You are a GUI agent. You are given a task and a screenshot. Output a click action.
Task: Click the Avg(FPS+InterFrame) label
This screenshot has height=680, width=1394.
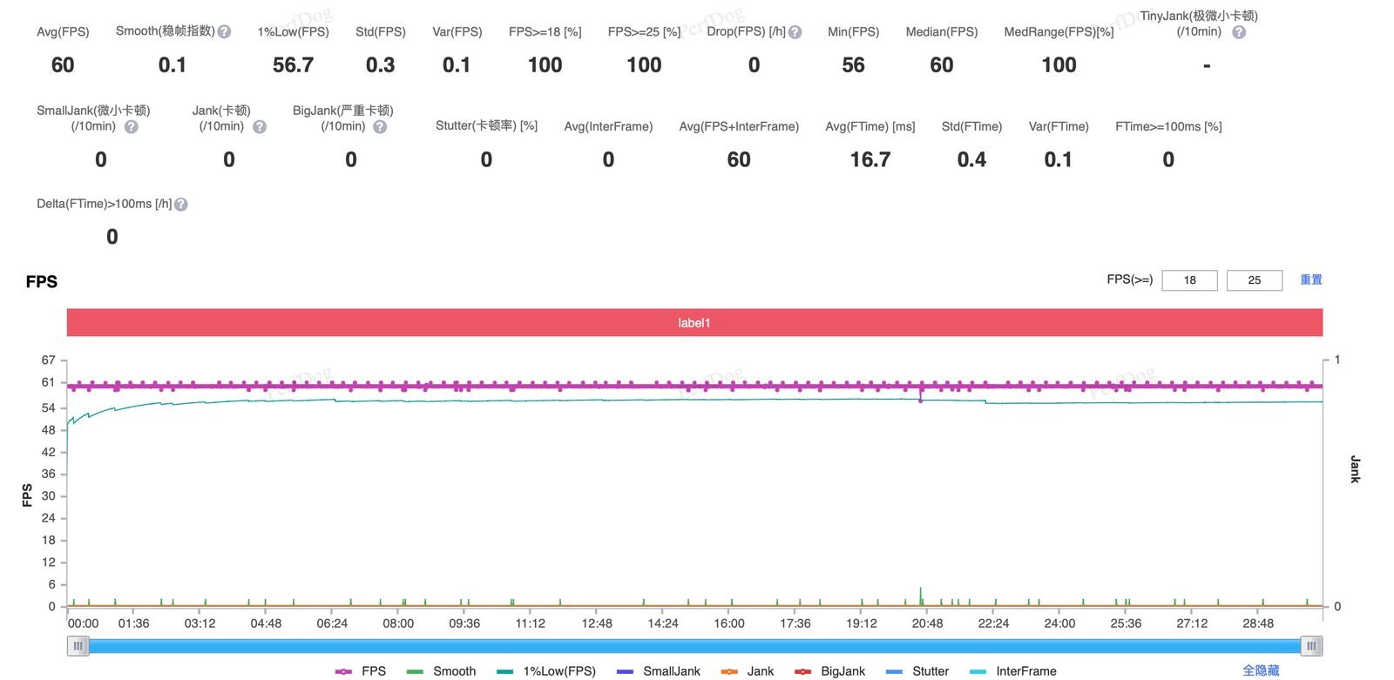pos(739,127)
